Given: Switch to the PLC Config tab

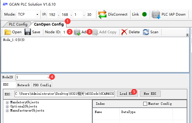Looking at the screenshot, I should [x=18, y=24].
